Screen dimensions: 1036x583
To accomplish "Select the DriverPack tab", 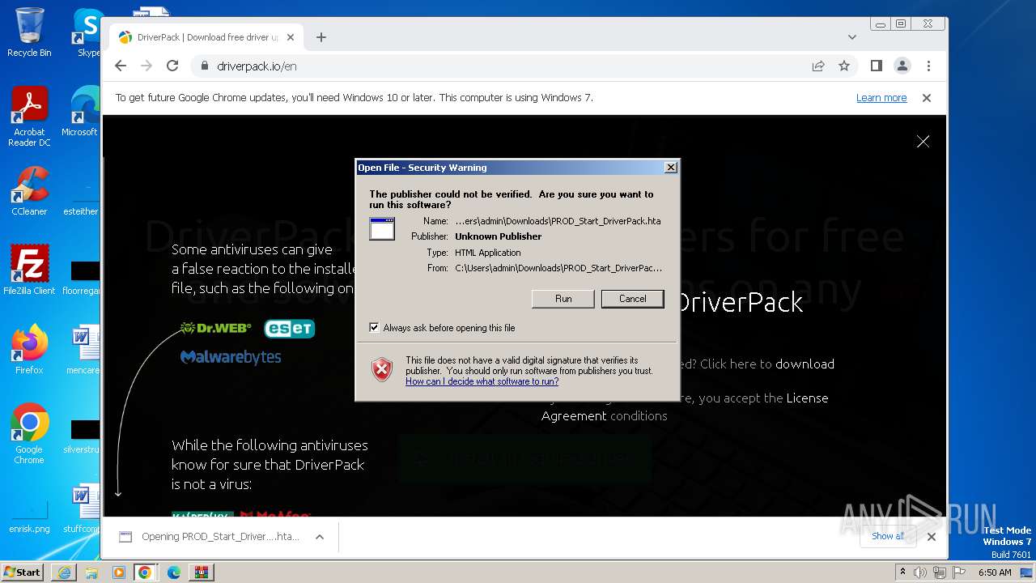I will click(x=206, y=37).
